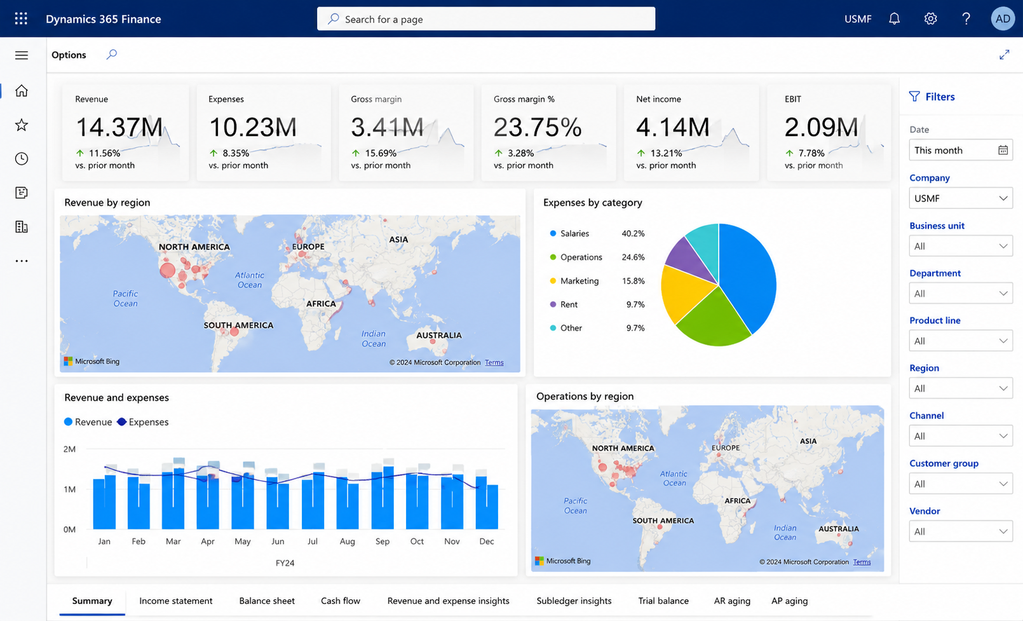Viewport: 1023px width, 621px height.
Task: Expand the Business unit dropdown
Action: 961,246
